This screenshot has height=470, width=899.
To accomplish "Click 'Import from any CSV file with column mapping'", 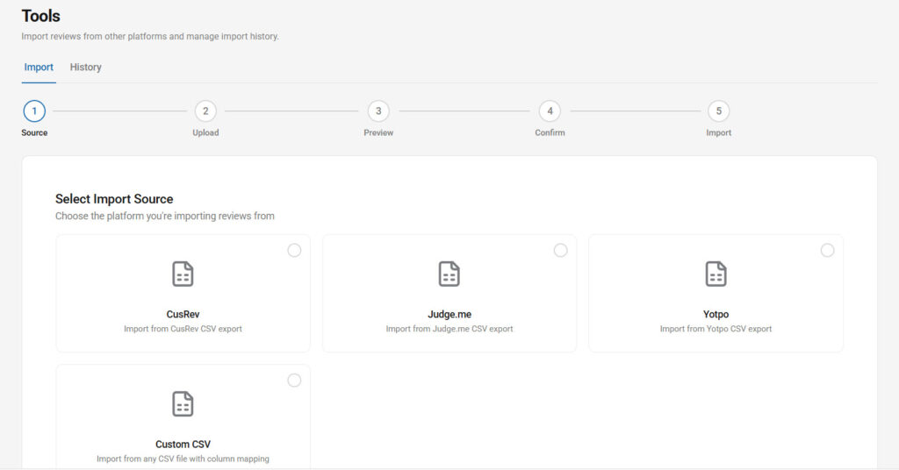I will (x=183, y=459).
